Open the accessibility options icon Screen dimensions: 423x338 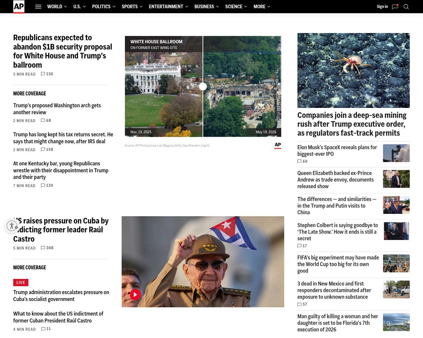[x=12, y=226]
